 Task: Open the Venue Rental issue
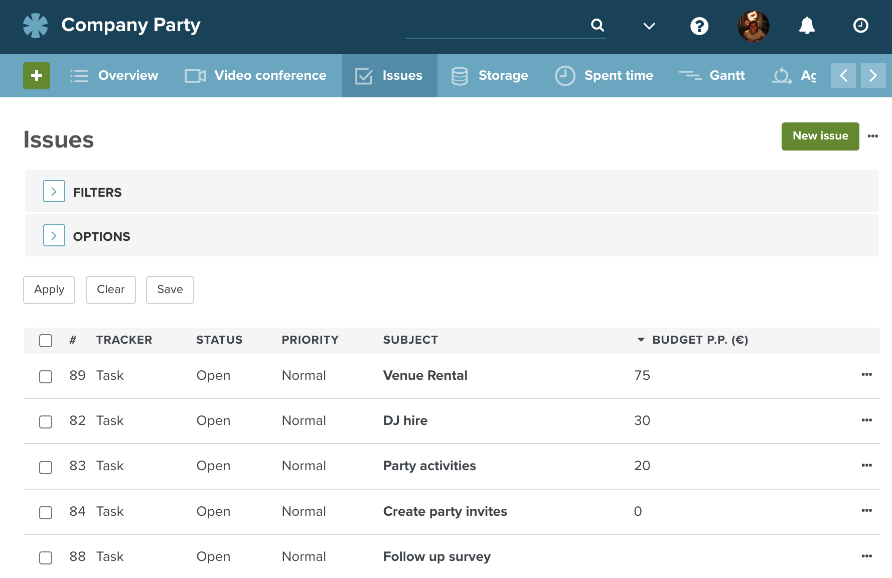click(x=425, y=375)
